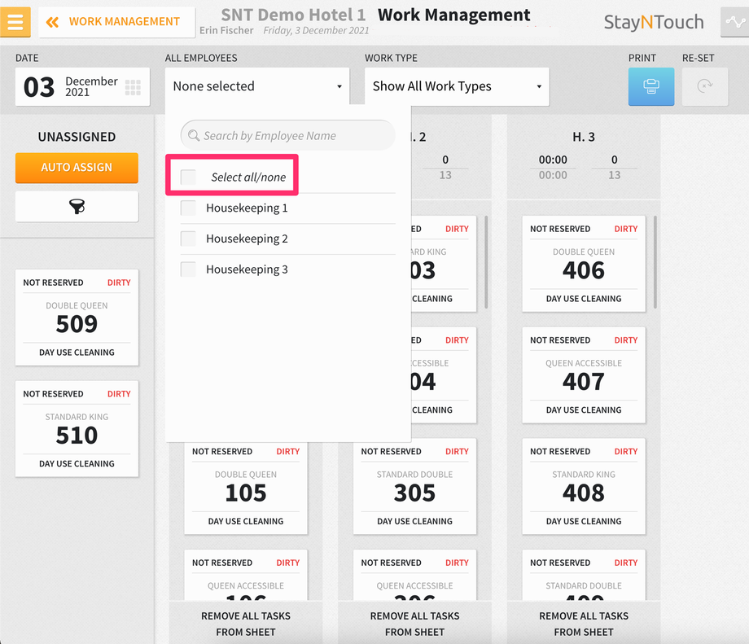749x644 pixels.
Task: Open the analytics graph icon
Action: (734, 22)
